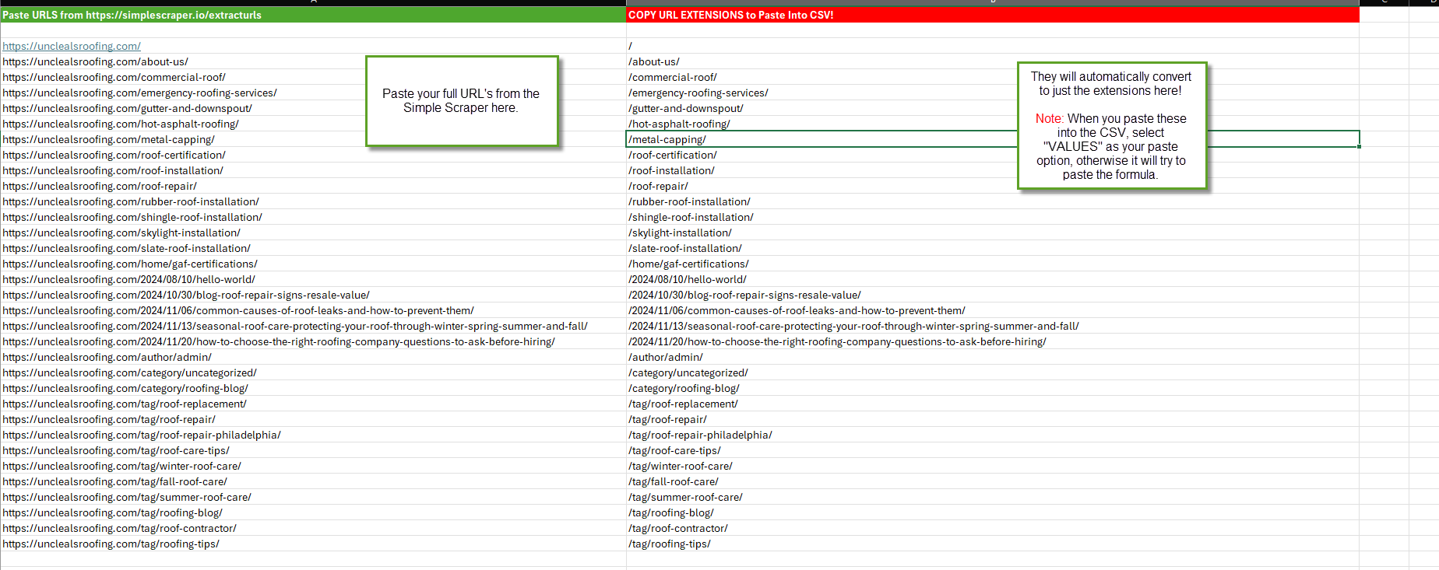Click the 'They will automatically convert' note box
1439x570 pixels.
(1111, 125)
